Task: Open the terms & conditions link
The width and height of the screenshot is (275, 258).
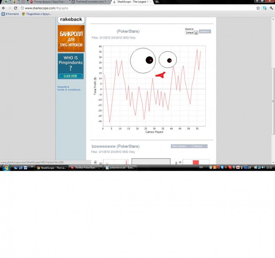Action: click(x=69, y=90)
